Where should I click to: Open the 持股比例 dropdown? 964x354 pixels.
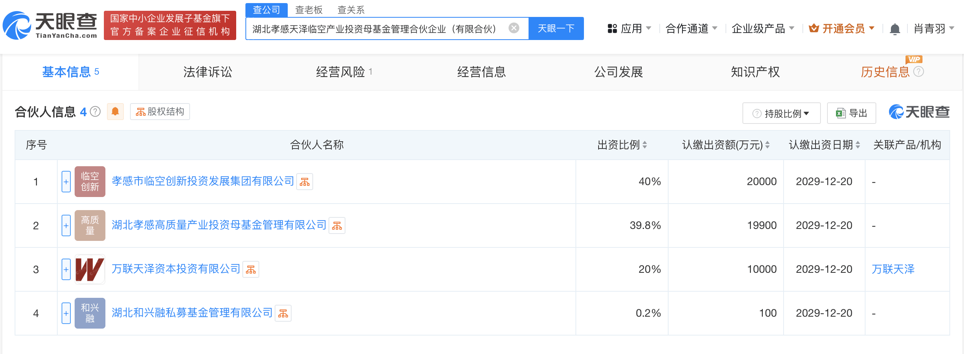781,113
